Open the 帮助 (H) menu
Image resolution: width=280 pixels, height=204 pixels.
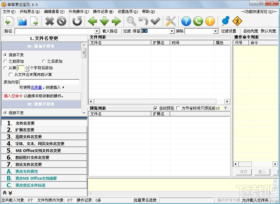pyautogui.click(x=148, y=11)
